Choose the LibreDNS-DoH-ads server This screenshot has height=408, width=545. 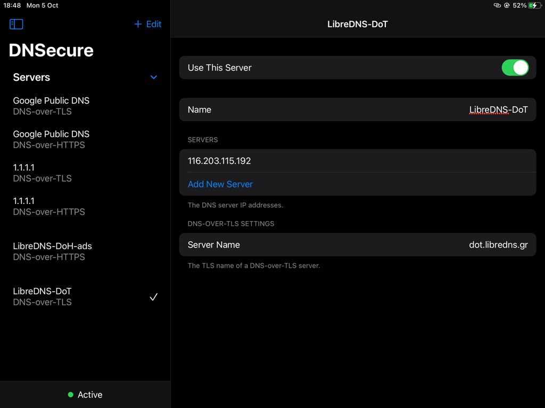tap(52, 251)
